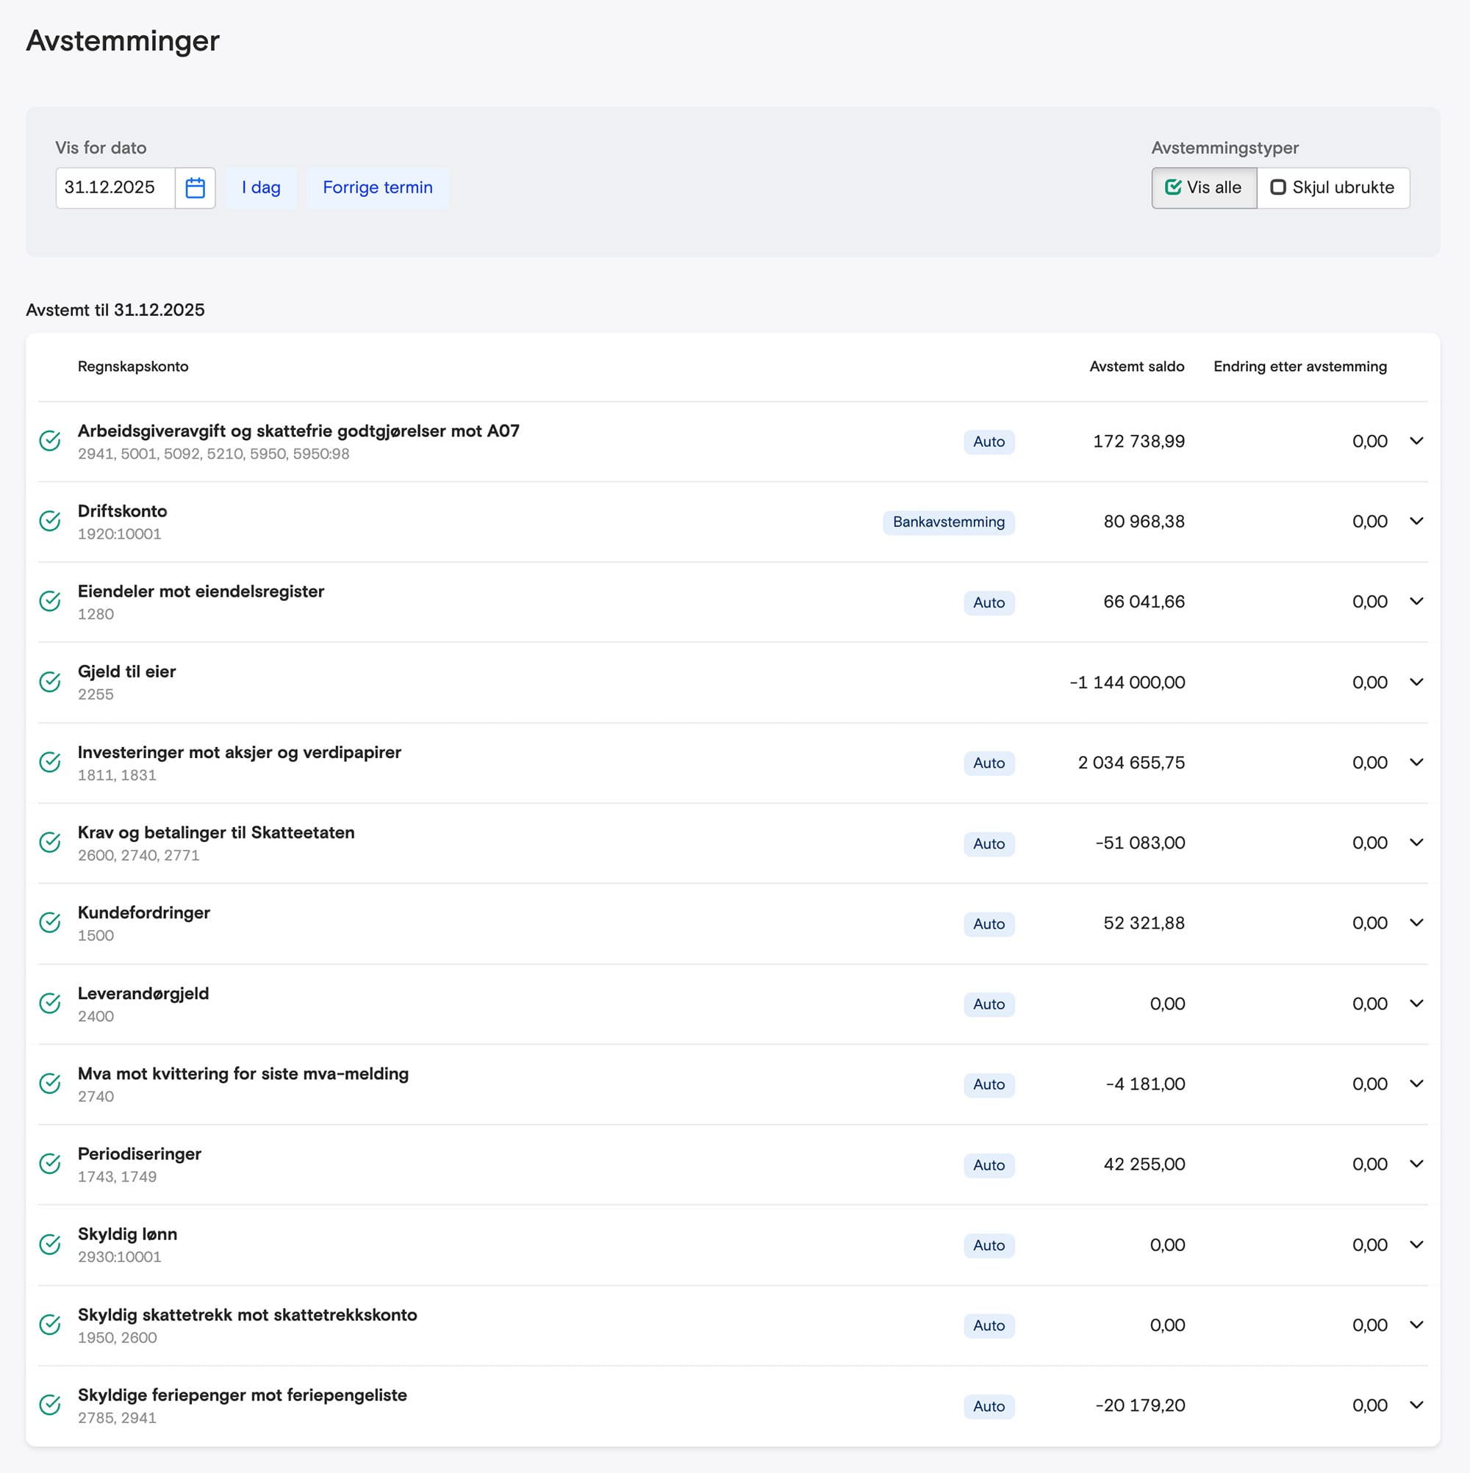
Task: Expand the Skyldig skattetrekk row chevron
Action: click(x=1416, y=1325)
